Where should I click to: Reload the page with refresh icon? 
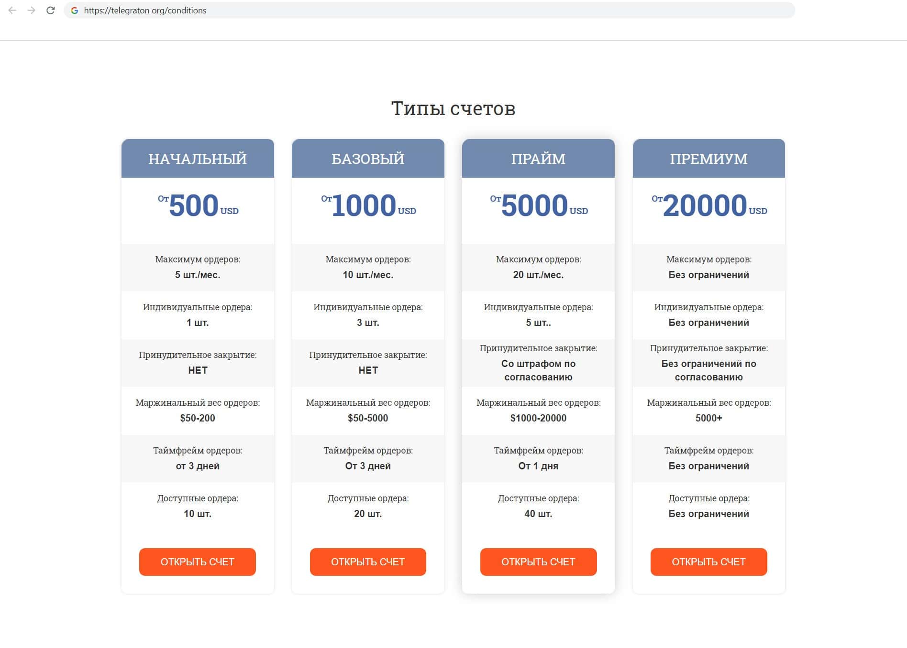50,11
